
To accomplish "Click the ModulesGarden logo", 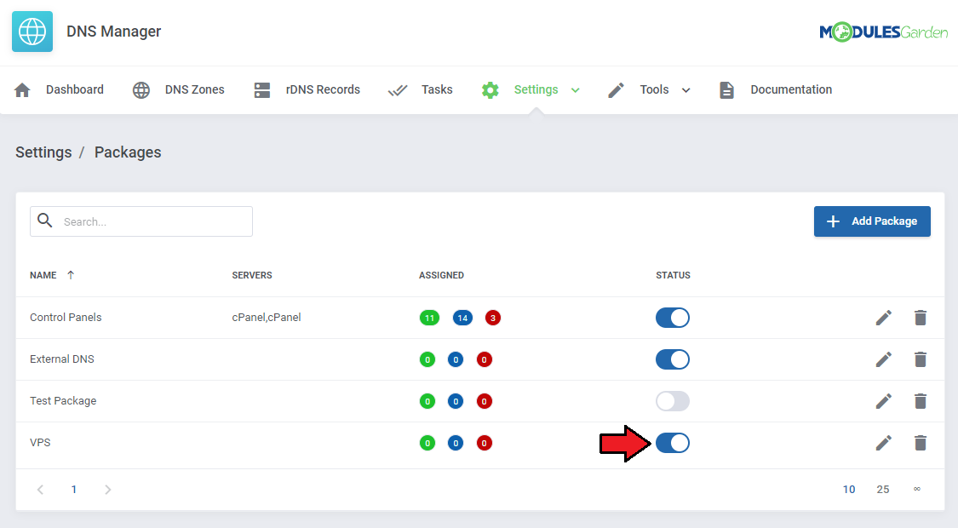I will coord(883,32).
